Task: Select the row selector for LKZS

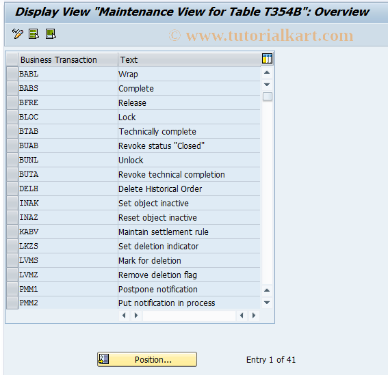Action: click(12, 246)
